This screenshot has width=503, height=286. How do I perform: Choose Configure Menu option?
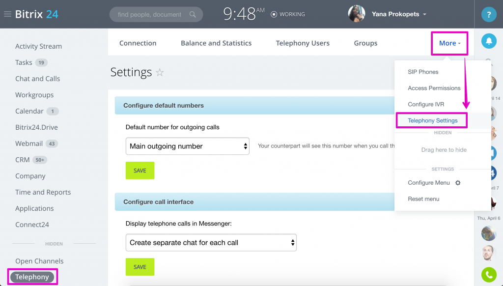pyautogui.click(x=428, y=183)
